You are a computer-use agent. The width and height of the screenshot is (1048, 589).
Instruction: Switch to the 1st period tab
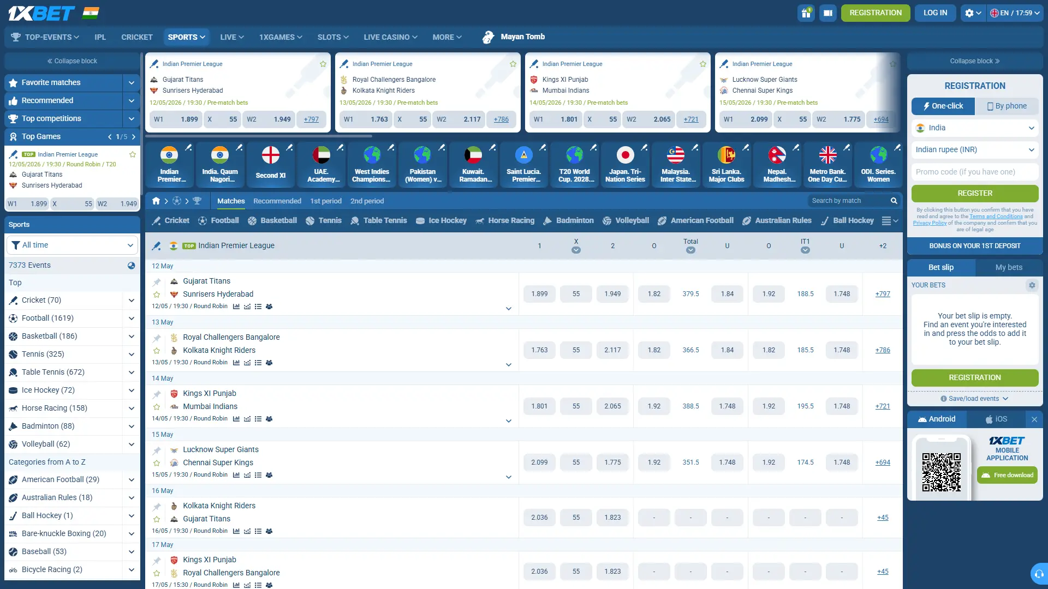tap(326, 201)
